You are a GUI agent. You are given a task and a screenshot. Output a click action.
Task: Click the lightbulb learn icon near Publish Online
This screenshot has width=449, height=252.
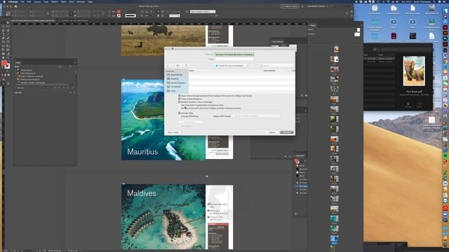pos(302,6)
